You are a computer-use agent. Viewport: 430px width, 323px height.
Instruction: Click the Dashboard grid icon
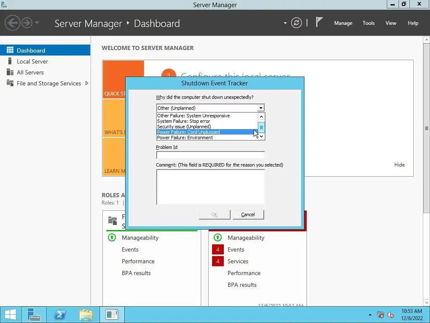click(10, 50)
